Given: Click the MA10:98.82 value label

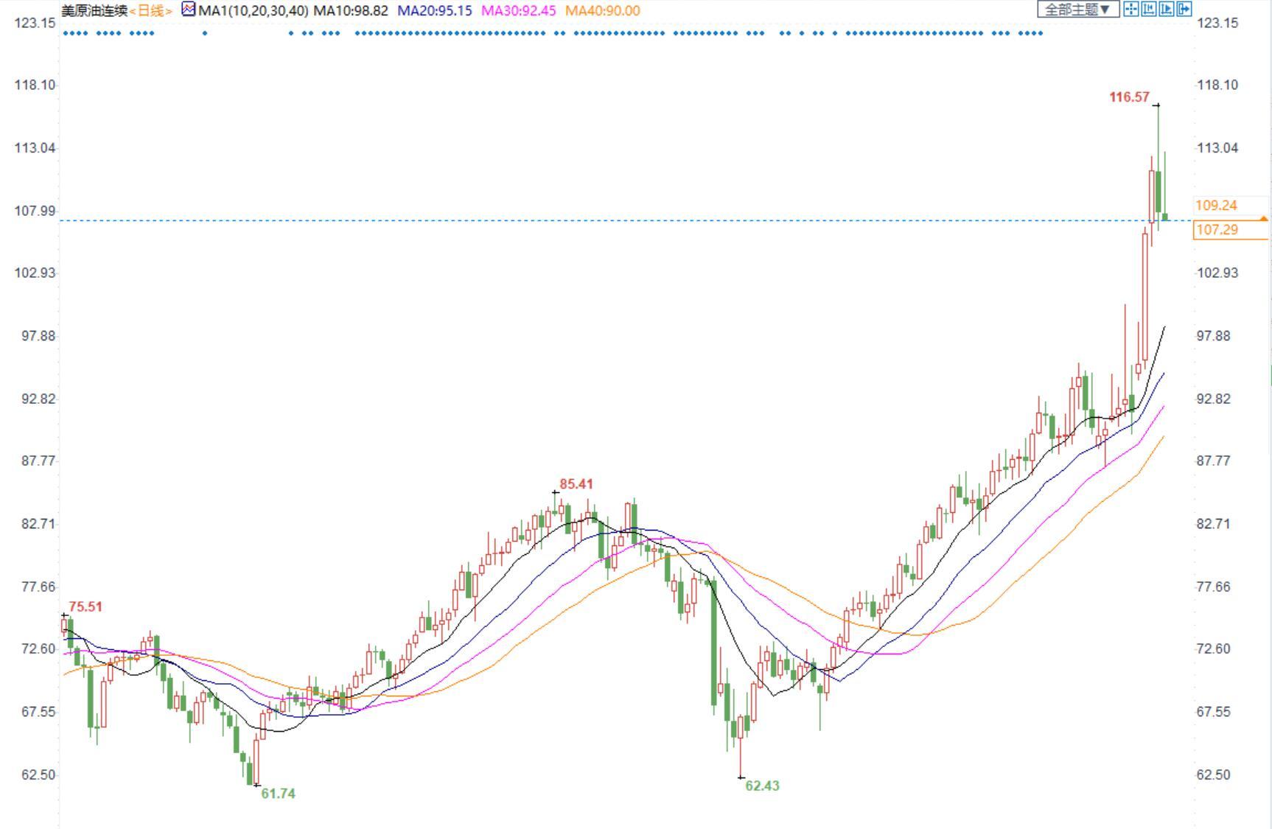Looking at the screenshot, I should 351,11.
